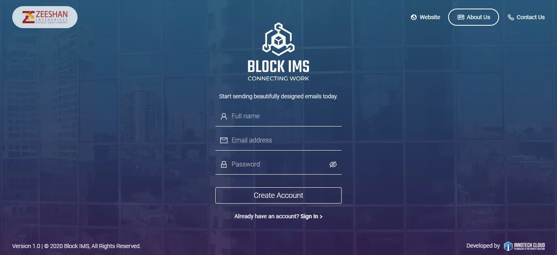Image resolution: width=557 pixels, height=255 pixels.
Task: Click the Innotech Cloud logo
Action: pos(524,246)
